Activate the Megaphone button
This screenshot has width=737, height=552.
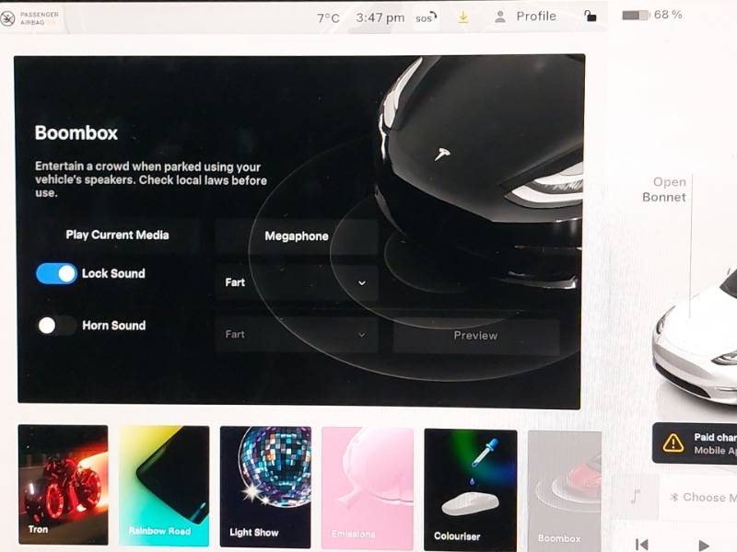tap(297, 236)
